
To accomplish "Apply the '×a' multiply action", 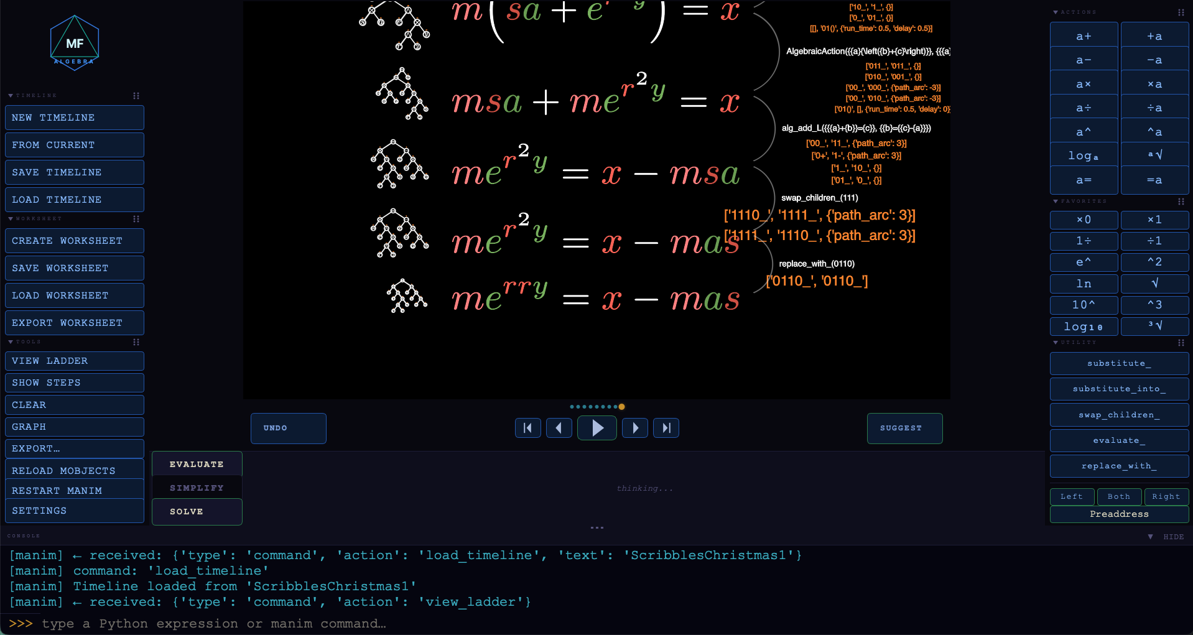I will (1154, 84).
